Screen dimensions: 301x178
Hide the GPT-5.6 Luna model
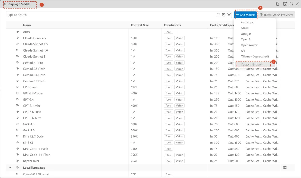click(x=17, y=112)
